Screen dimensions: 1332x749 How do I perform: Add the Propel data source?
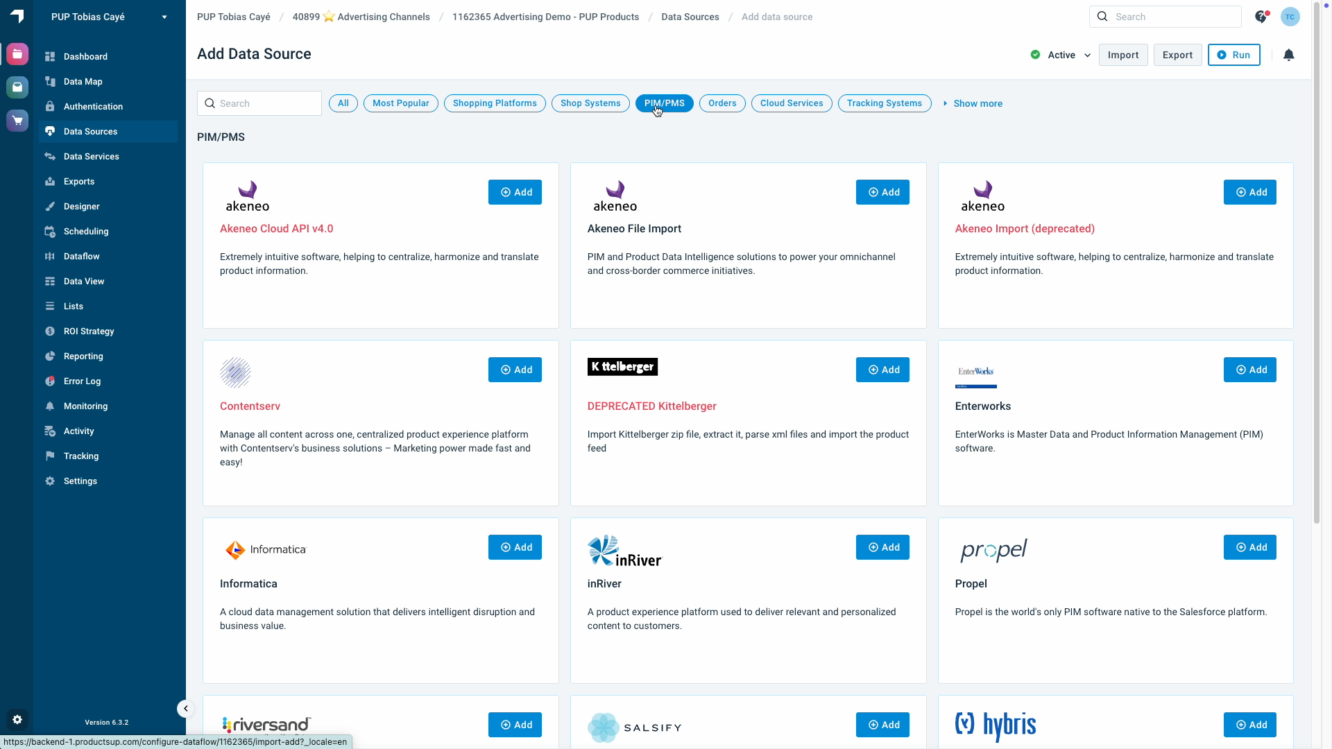point(1250,547)
